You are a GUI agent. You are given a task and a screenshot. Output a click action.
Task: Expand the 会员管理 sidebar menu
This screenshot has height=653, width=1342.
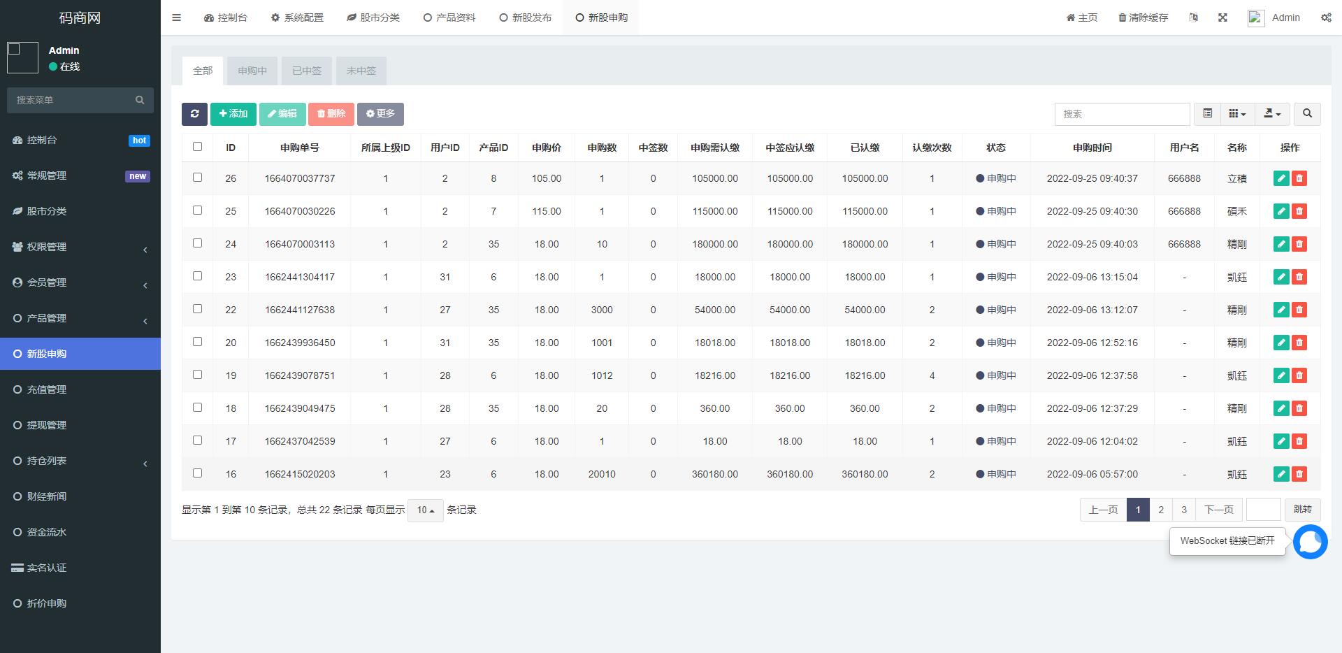click(80, 282)
